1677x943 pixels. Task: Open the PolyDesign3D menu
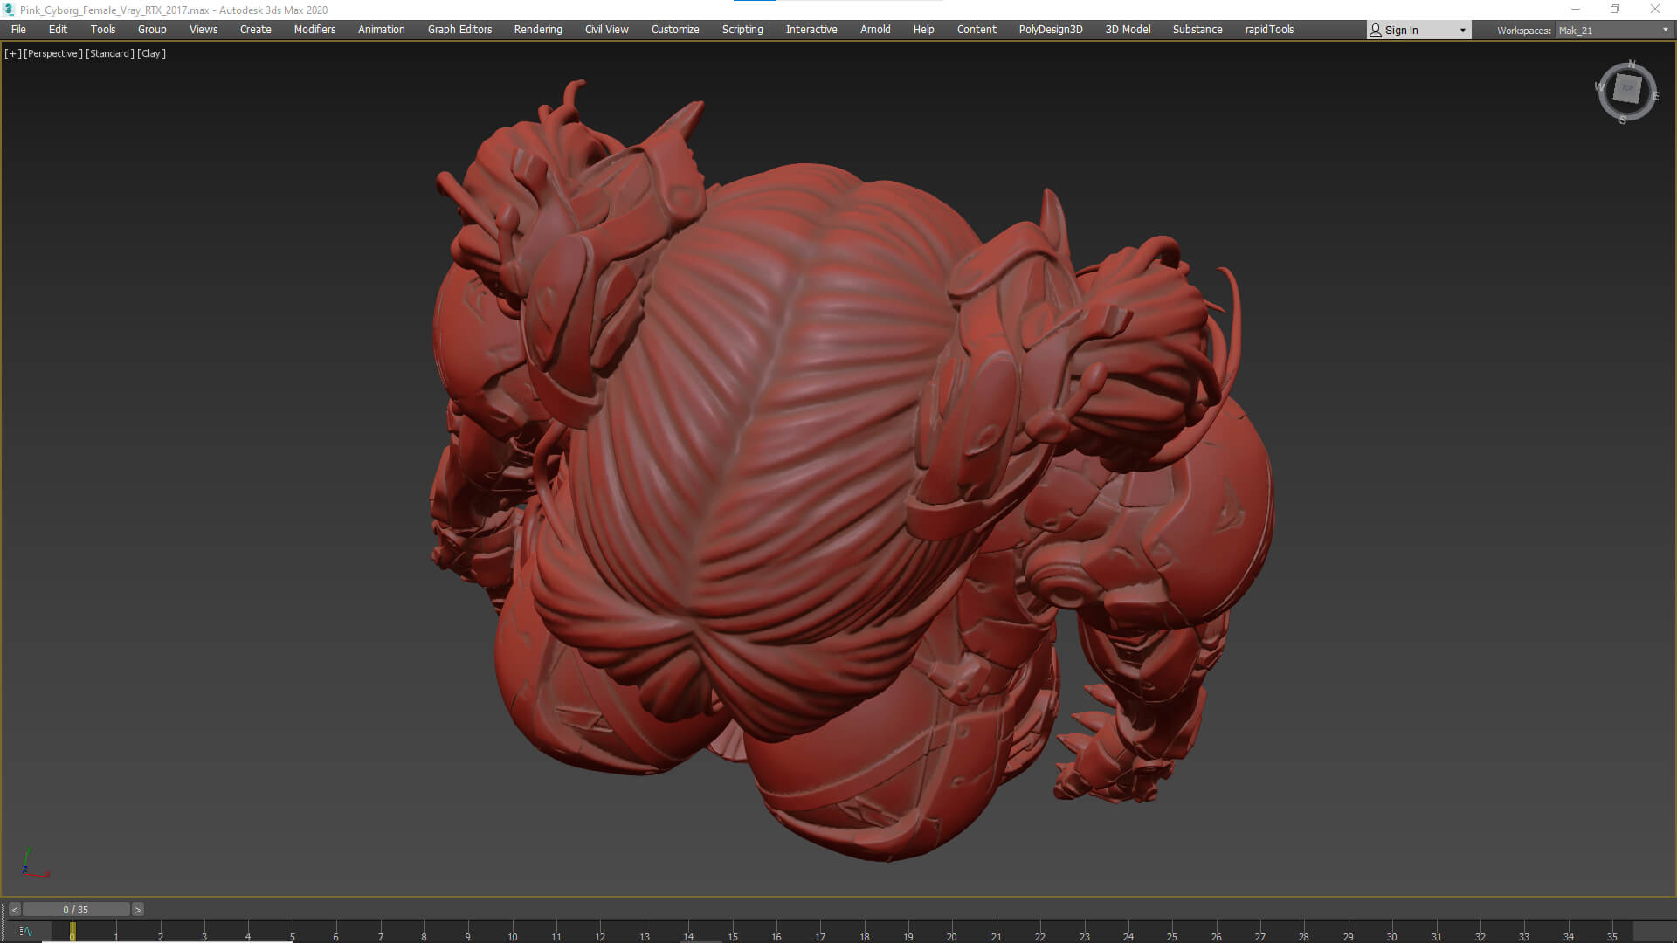tap(1051, 30)
